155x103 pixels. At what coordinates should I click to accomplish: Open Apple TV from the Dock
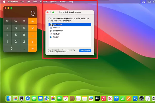(x=97, y=98)
